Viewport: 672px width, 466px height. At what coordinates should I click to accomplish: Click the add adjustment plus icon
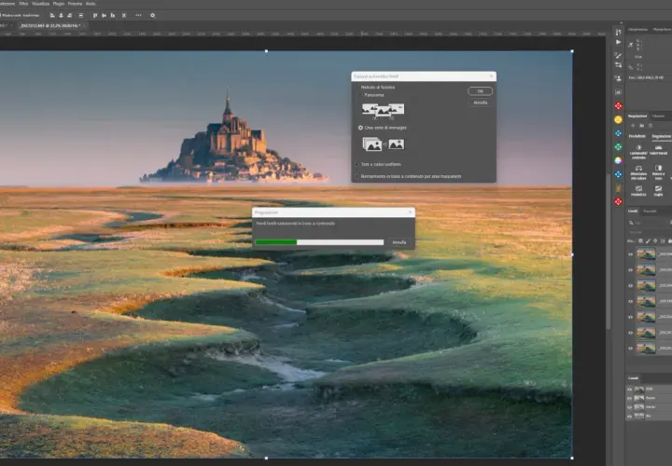point(633,126)
